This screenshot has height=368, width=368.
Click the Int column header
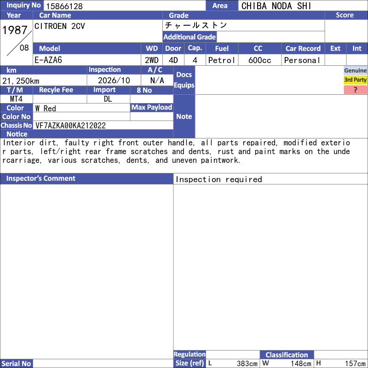357,48
